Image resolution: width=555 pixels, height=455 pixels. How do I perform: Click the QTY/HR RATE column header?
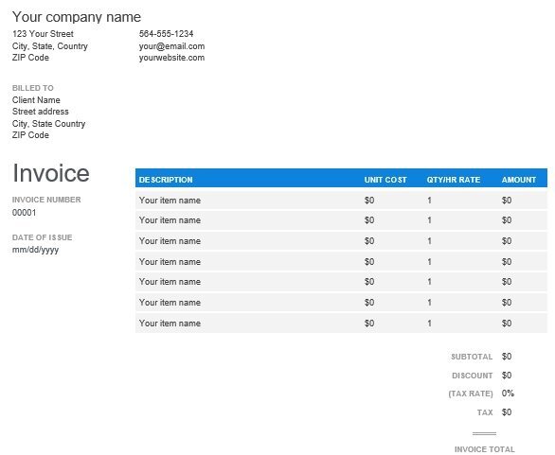point(454,180)
